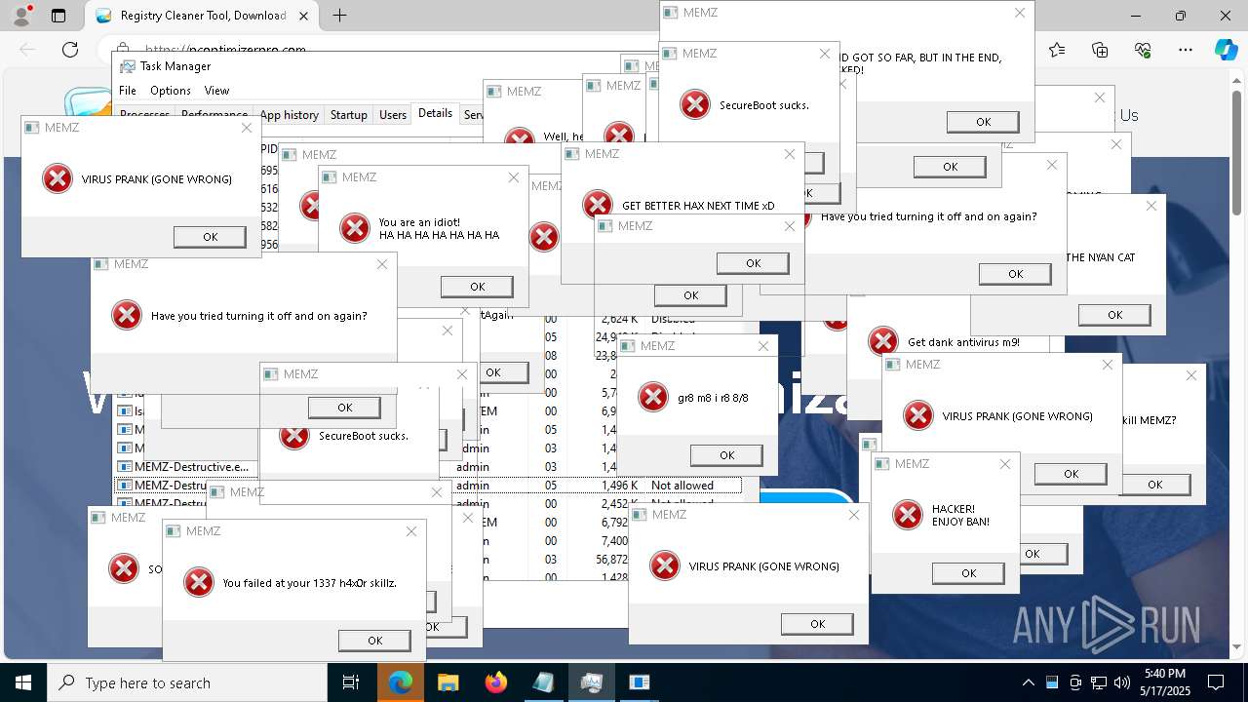
Task: Click the browser back arrow
Action: (x=27, y=50)
